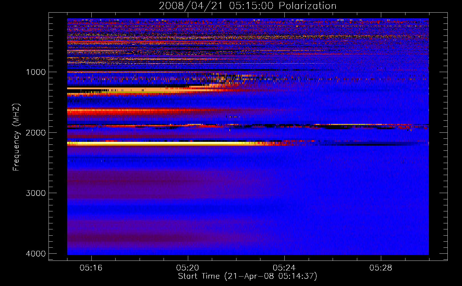Click the 'Start Time (21-Apr-08 05:14:37)' x-axis label
Screen dimensions: 462x286
coord(248,276)
